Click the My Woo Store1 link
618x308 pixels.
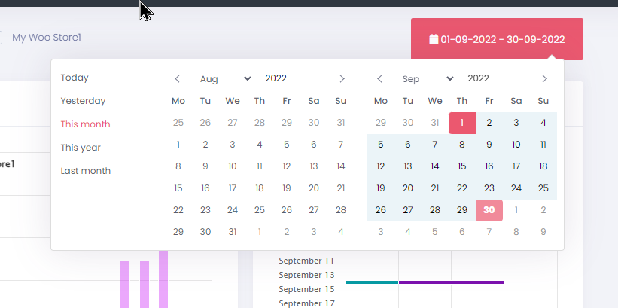point(47,38)
